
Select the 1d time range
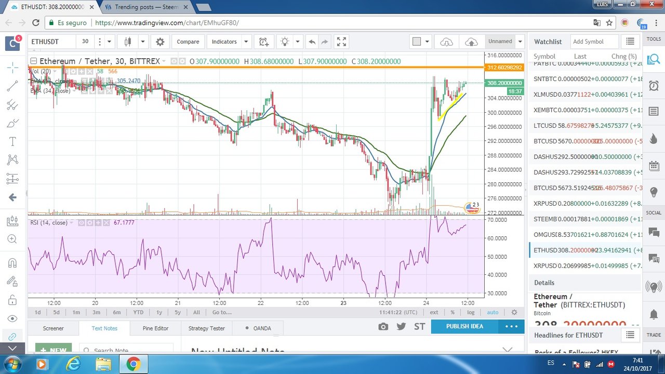[37, 312]
